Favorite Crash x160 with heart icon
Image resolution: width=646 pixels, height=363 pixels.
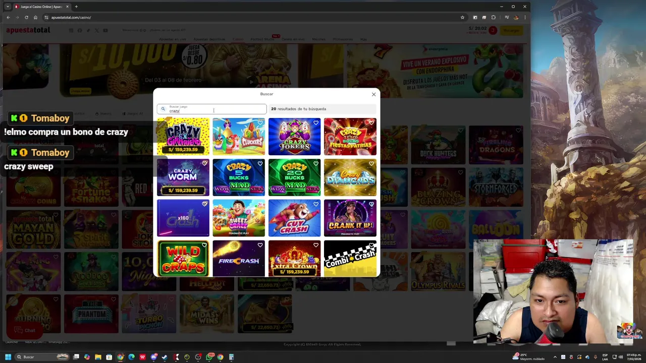(204, 204)
